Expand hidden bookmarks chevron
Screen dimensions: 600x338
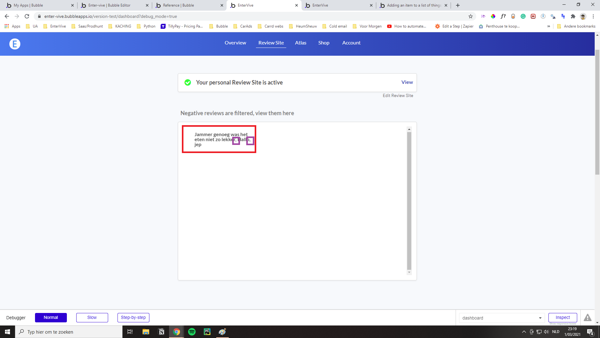pyautogui.click(x=548, y=26)
